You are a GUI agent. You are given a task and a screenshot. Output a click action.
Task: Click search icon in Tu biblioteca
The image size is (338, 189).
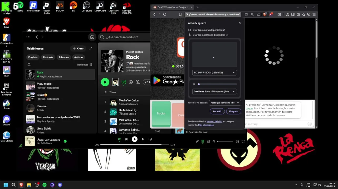click(29, 65)
